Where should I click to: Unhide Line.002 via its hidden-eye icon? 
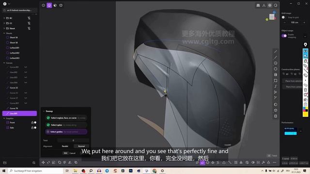(x=26, y=72)
